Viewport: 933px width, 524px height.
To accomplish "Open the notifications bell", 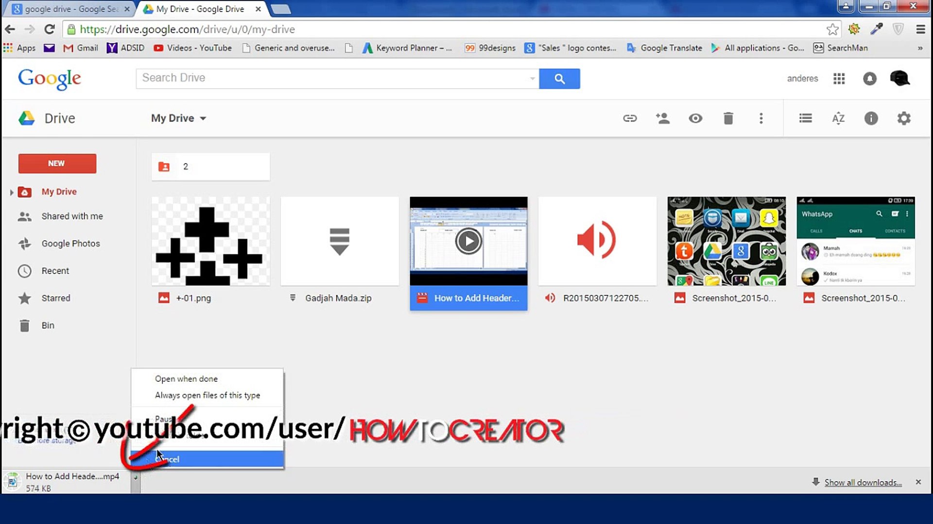I will click(870, 79).
